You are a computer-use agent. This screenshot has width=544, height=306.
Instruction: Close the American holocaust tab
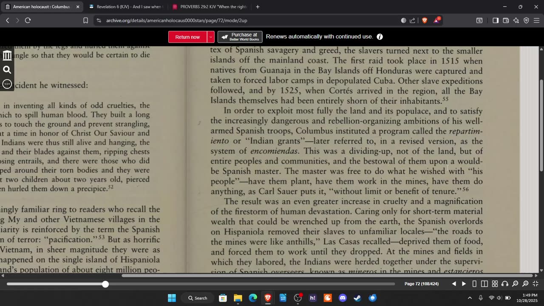pyautogui.click(x=78, y=7)
